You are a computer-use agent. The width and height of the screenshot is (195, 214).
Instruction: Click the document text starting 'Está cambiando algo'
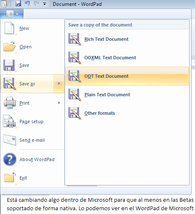100,200
